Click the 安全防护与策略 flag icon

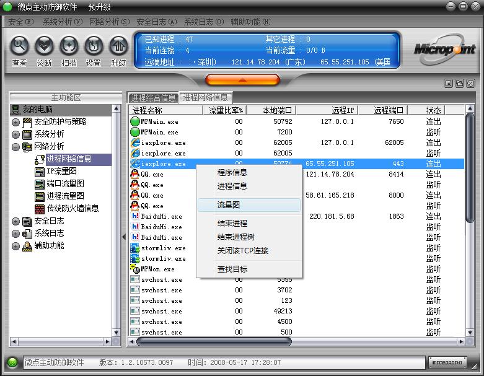point(27,122)
